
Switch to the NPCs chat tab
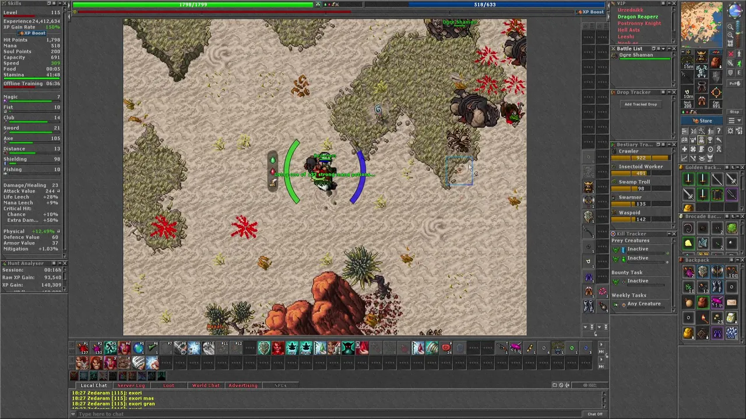tap(280, 385)
